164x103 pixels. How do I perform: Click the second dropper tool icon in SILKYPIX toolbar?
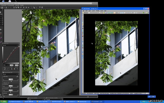coord(18,7)
